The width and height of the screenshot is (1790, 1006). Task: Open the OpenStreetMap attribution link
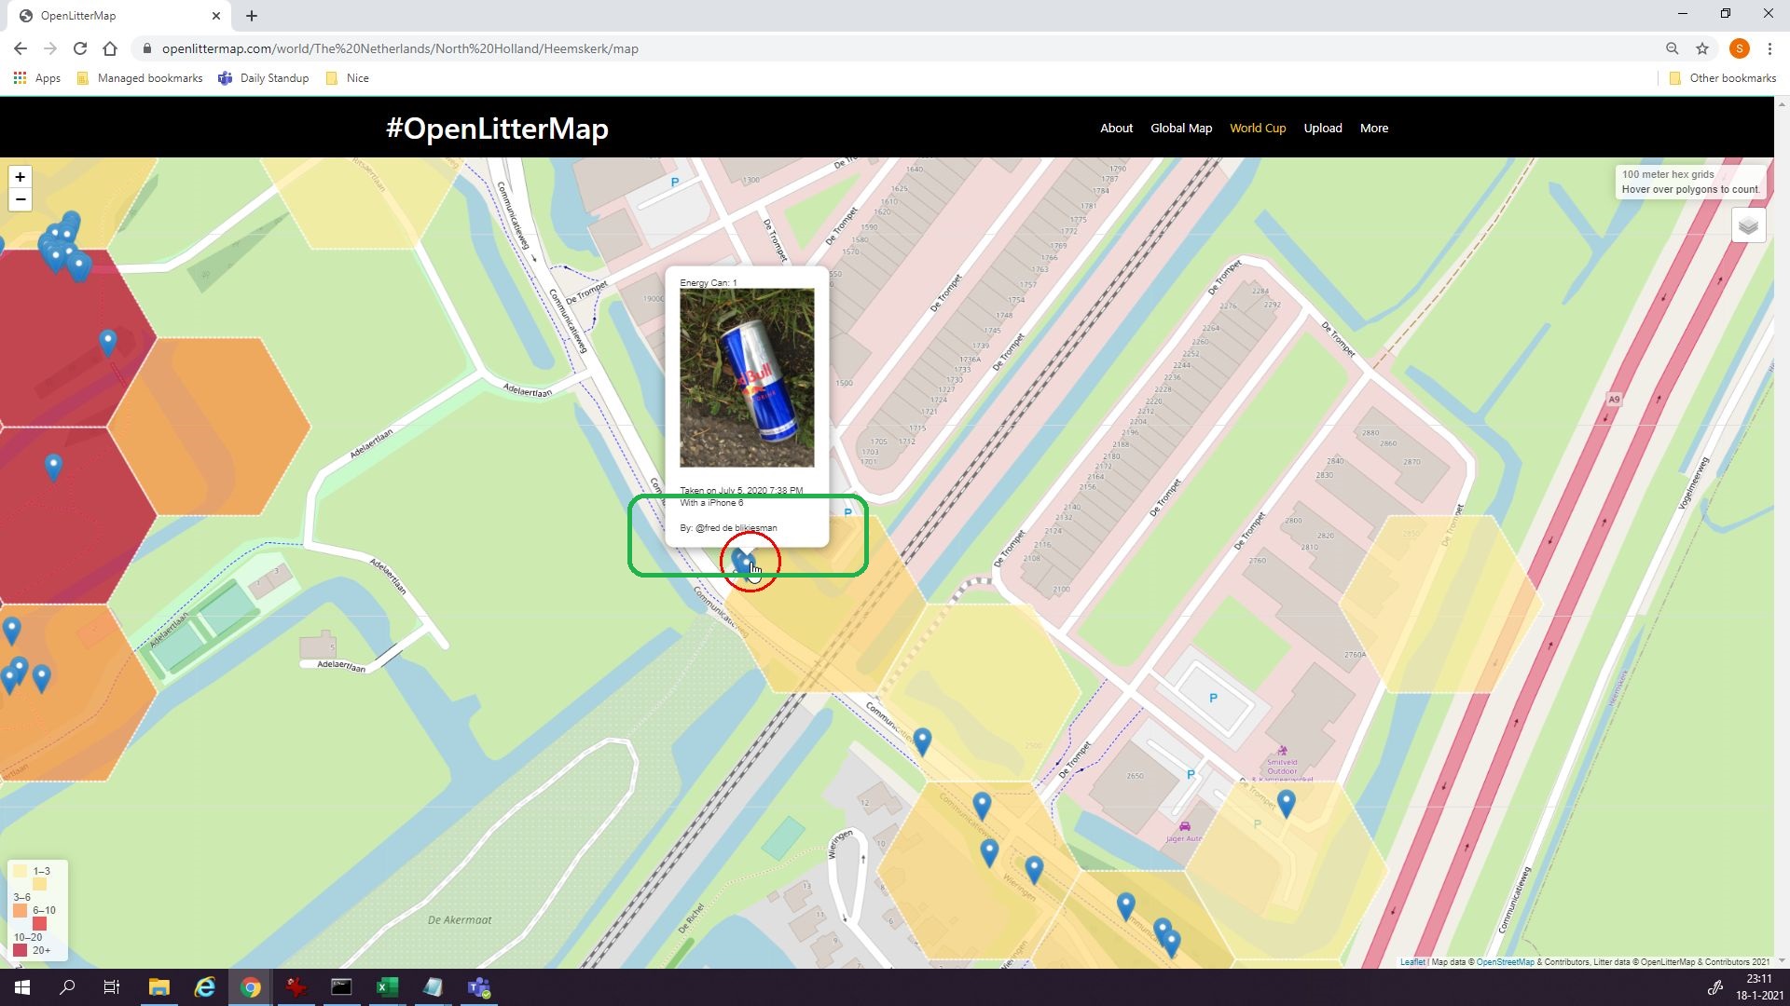[x=1503, y=962]
